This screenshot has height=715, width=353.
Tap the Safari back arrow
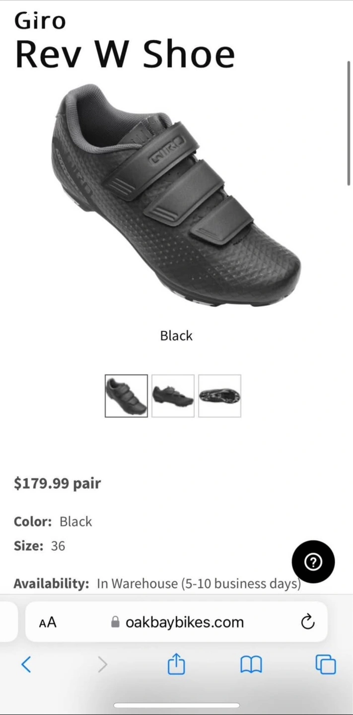click(x=26, y=664)
